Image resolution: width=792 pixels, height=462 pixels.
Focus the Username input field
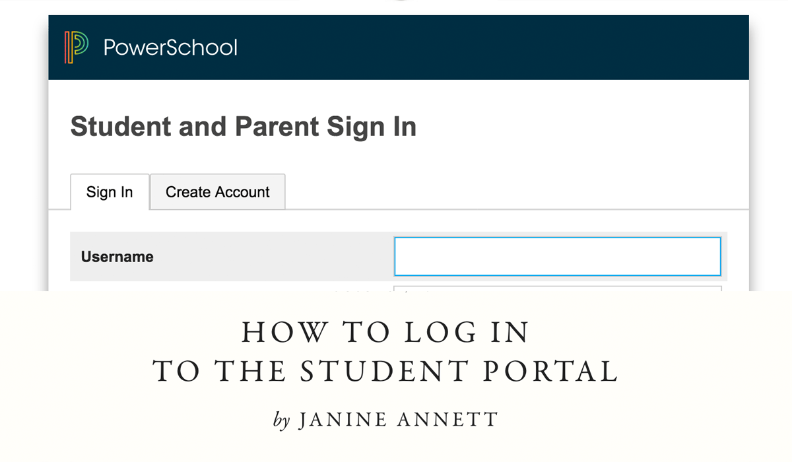coord(557,256)
